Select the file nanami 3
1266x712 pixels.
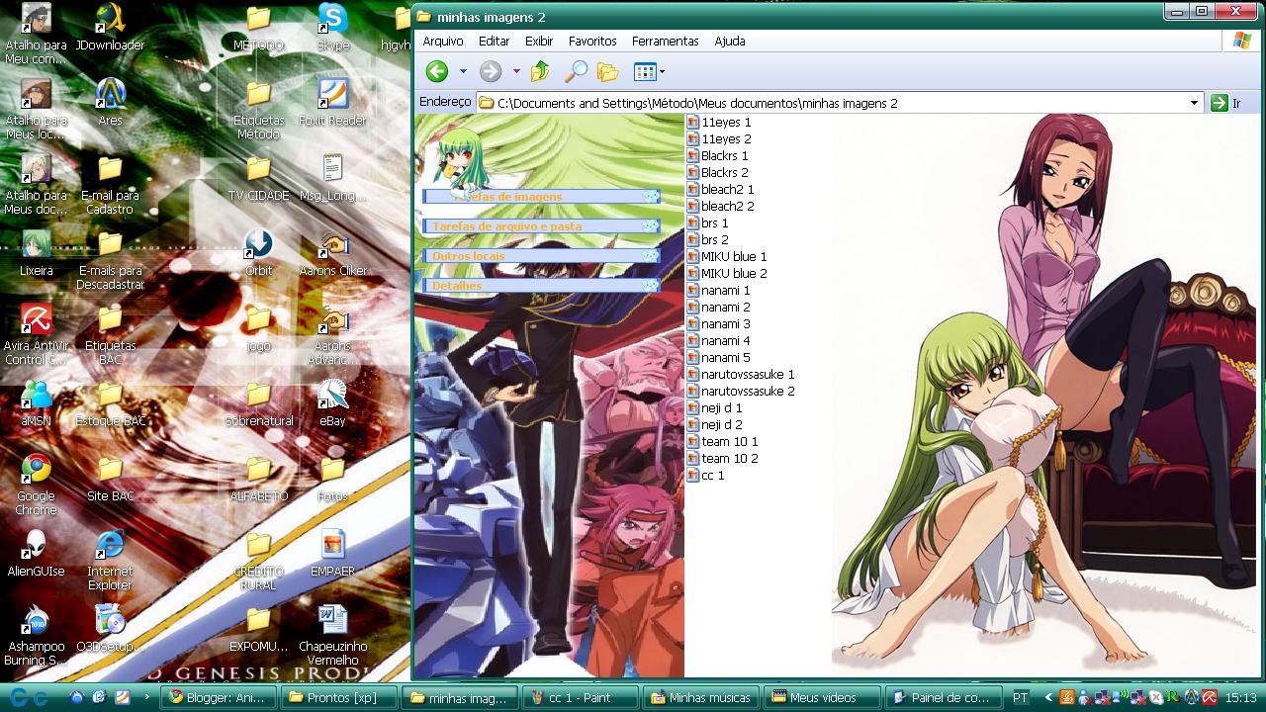coord(719,324)
